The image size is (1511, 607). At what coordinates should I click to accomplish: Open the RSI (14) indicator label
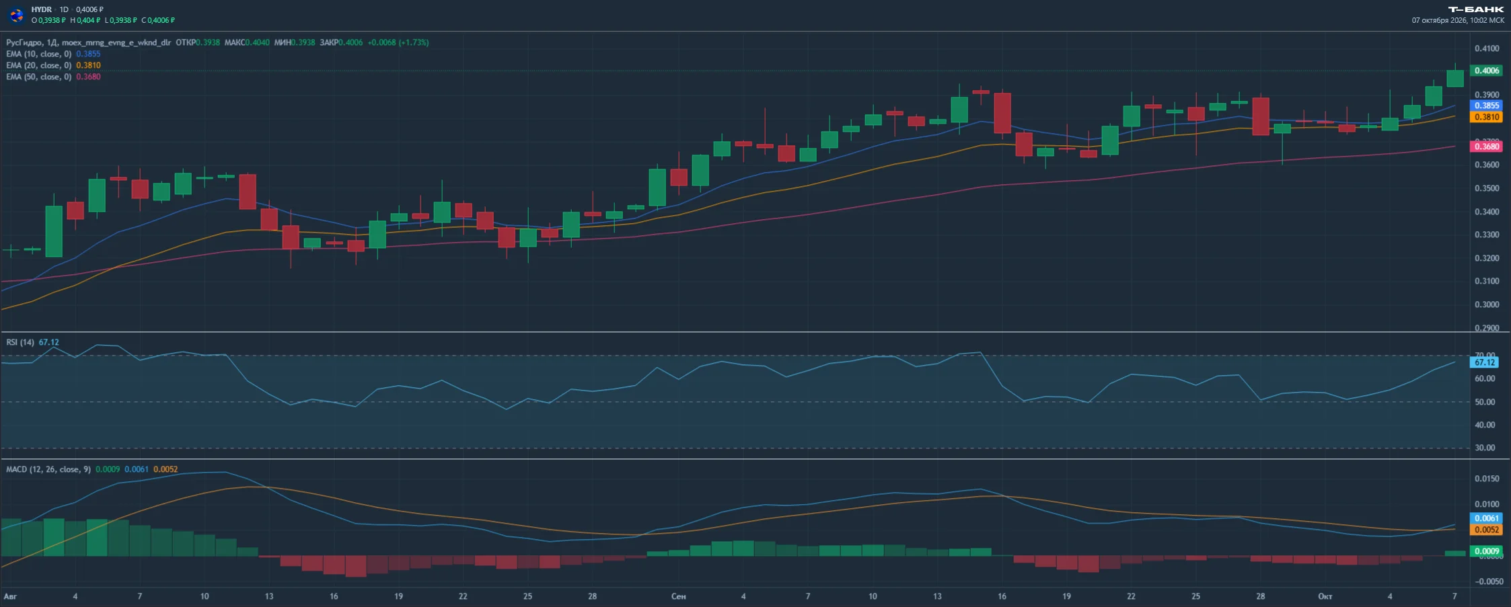pos(20,342)
